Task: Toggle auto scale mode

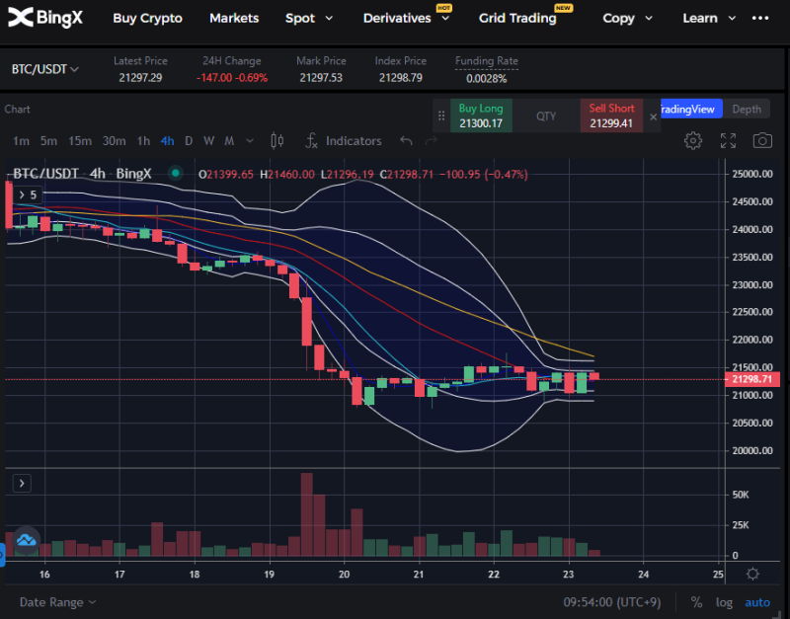Action: point(757,602)
